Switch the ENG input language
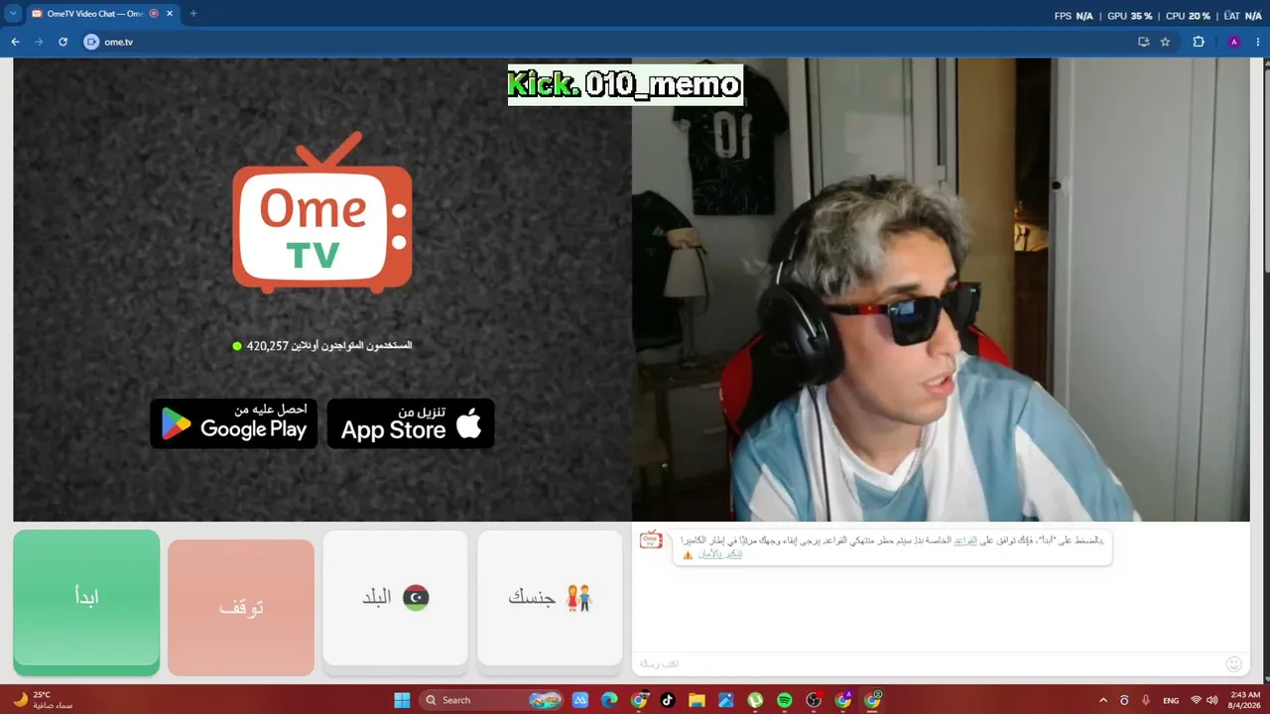This screenshot has width=1270, height=714. [1171, 700]
